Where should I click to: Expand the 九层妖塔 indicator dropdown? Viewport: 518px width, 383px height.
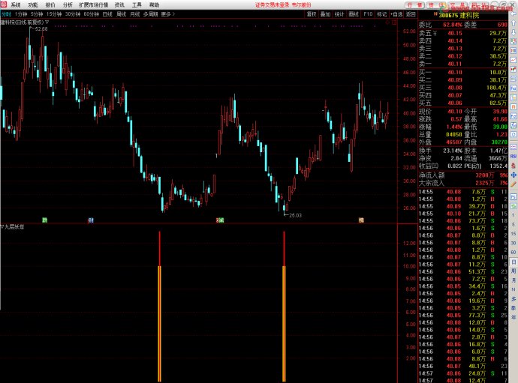(2, 226)
